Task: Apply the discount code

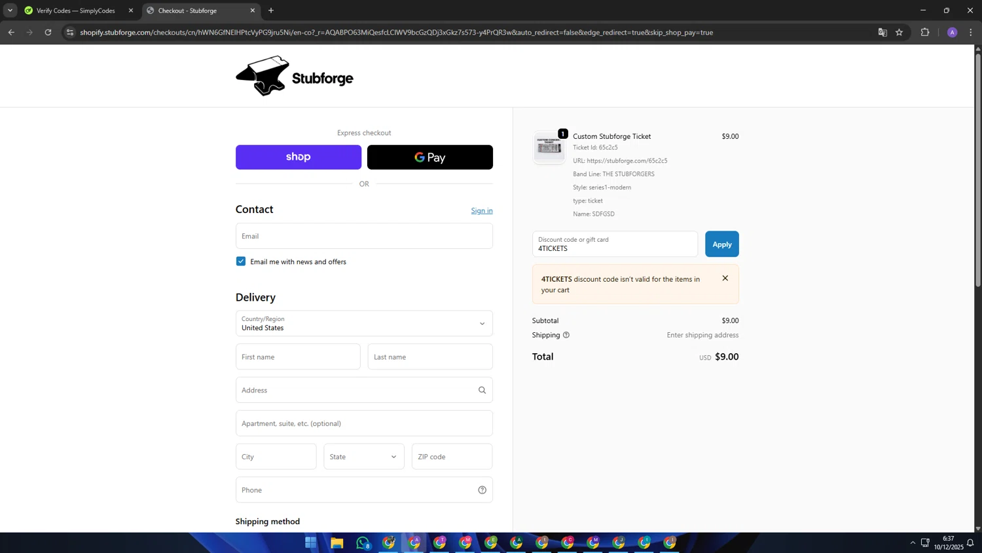Action: [x=722, y=244]
